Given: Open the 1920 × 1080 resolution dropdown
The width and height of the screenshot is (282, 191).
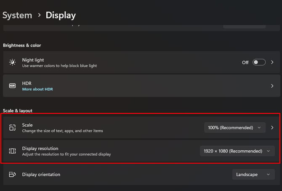Looking at the screenshot, I should 237,151.
